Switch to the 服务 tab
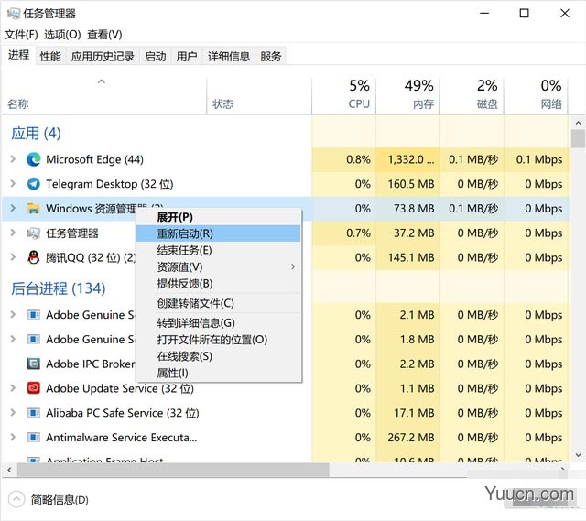The width and height of the screenshot is (586, 521). tap(271, 57)
